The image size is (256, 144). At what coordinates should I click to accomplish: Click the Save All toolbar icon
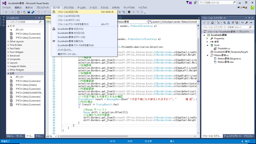coord(33,12)
